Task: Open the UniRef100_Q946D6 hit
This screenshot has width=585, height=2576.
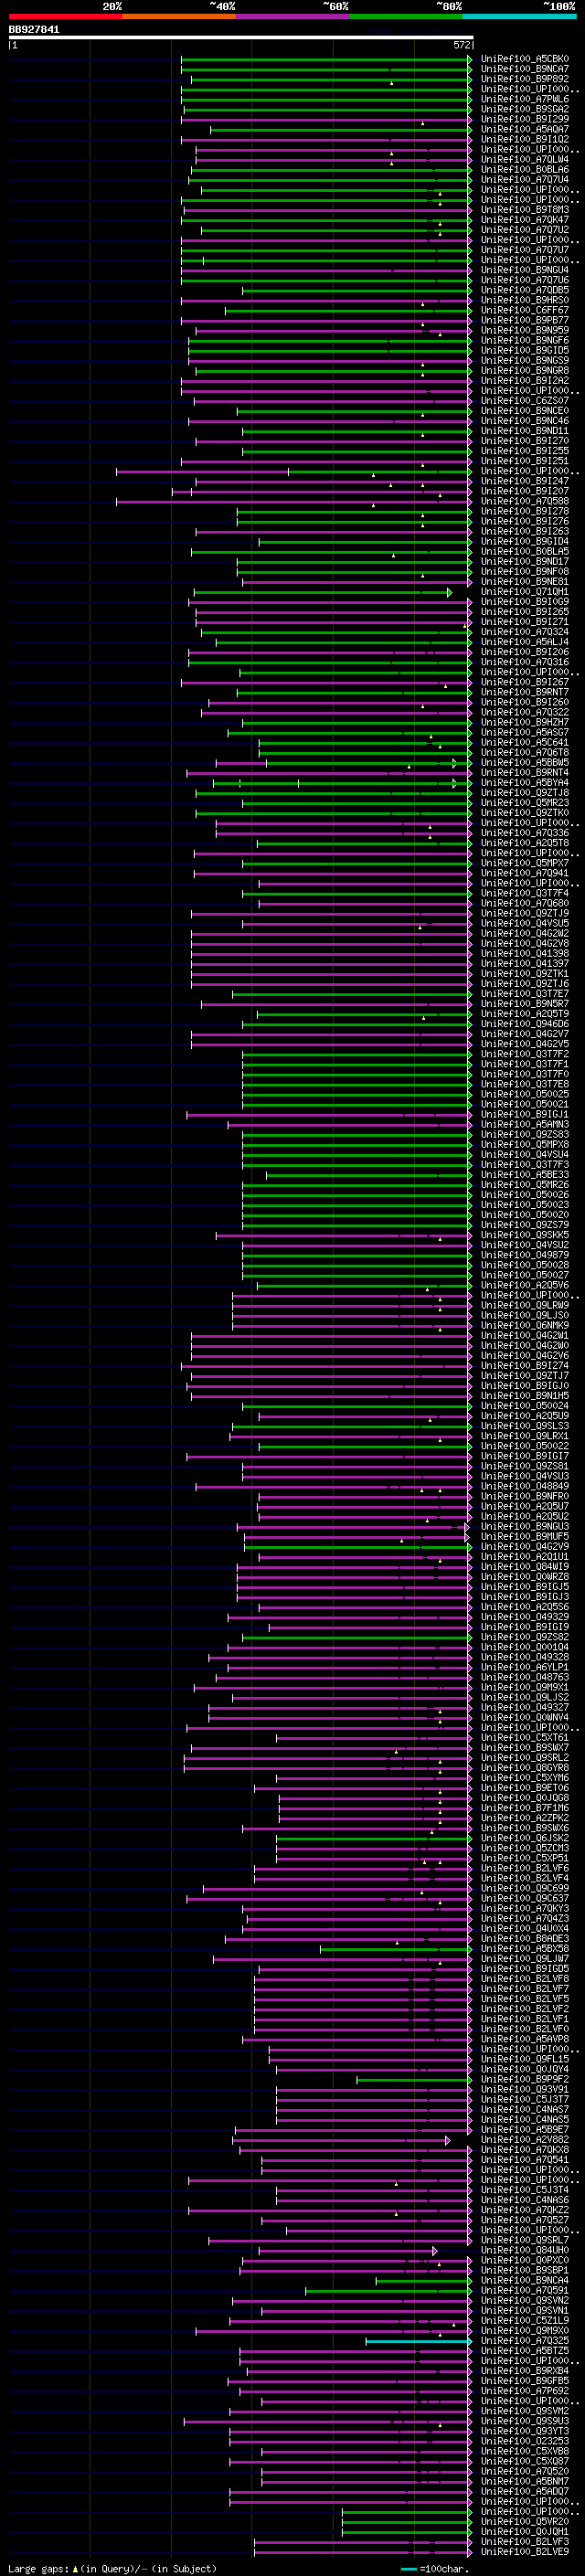Action: (x=525, y=1024)
